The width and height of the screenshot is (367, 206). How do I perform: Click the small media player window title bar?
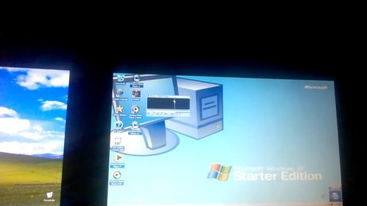168,96
